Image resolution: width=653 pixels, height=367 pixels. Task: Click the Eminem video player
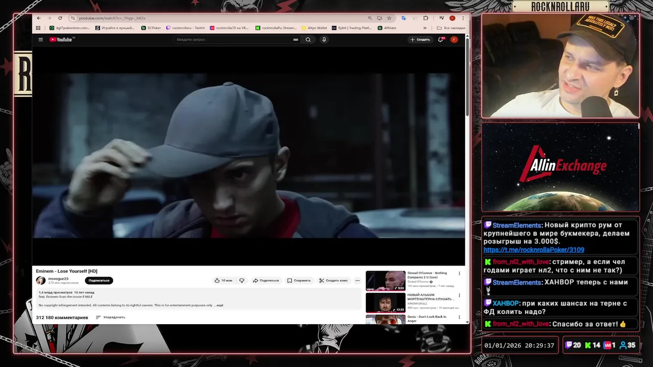click(249, 155)
